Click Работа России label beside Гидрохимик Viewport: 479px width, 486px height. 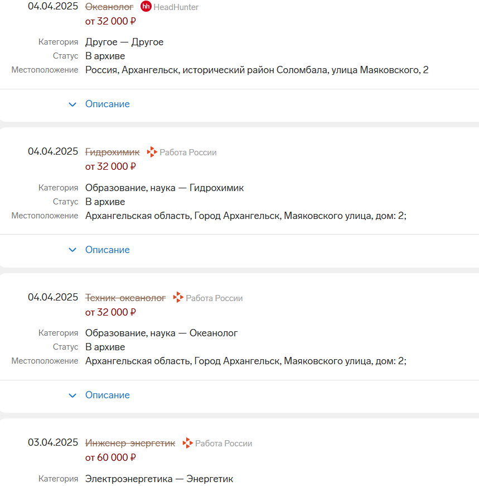[188, 153]
